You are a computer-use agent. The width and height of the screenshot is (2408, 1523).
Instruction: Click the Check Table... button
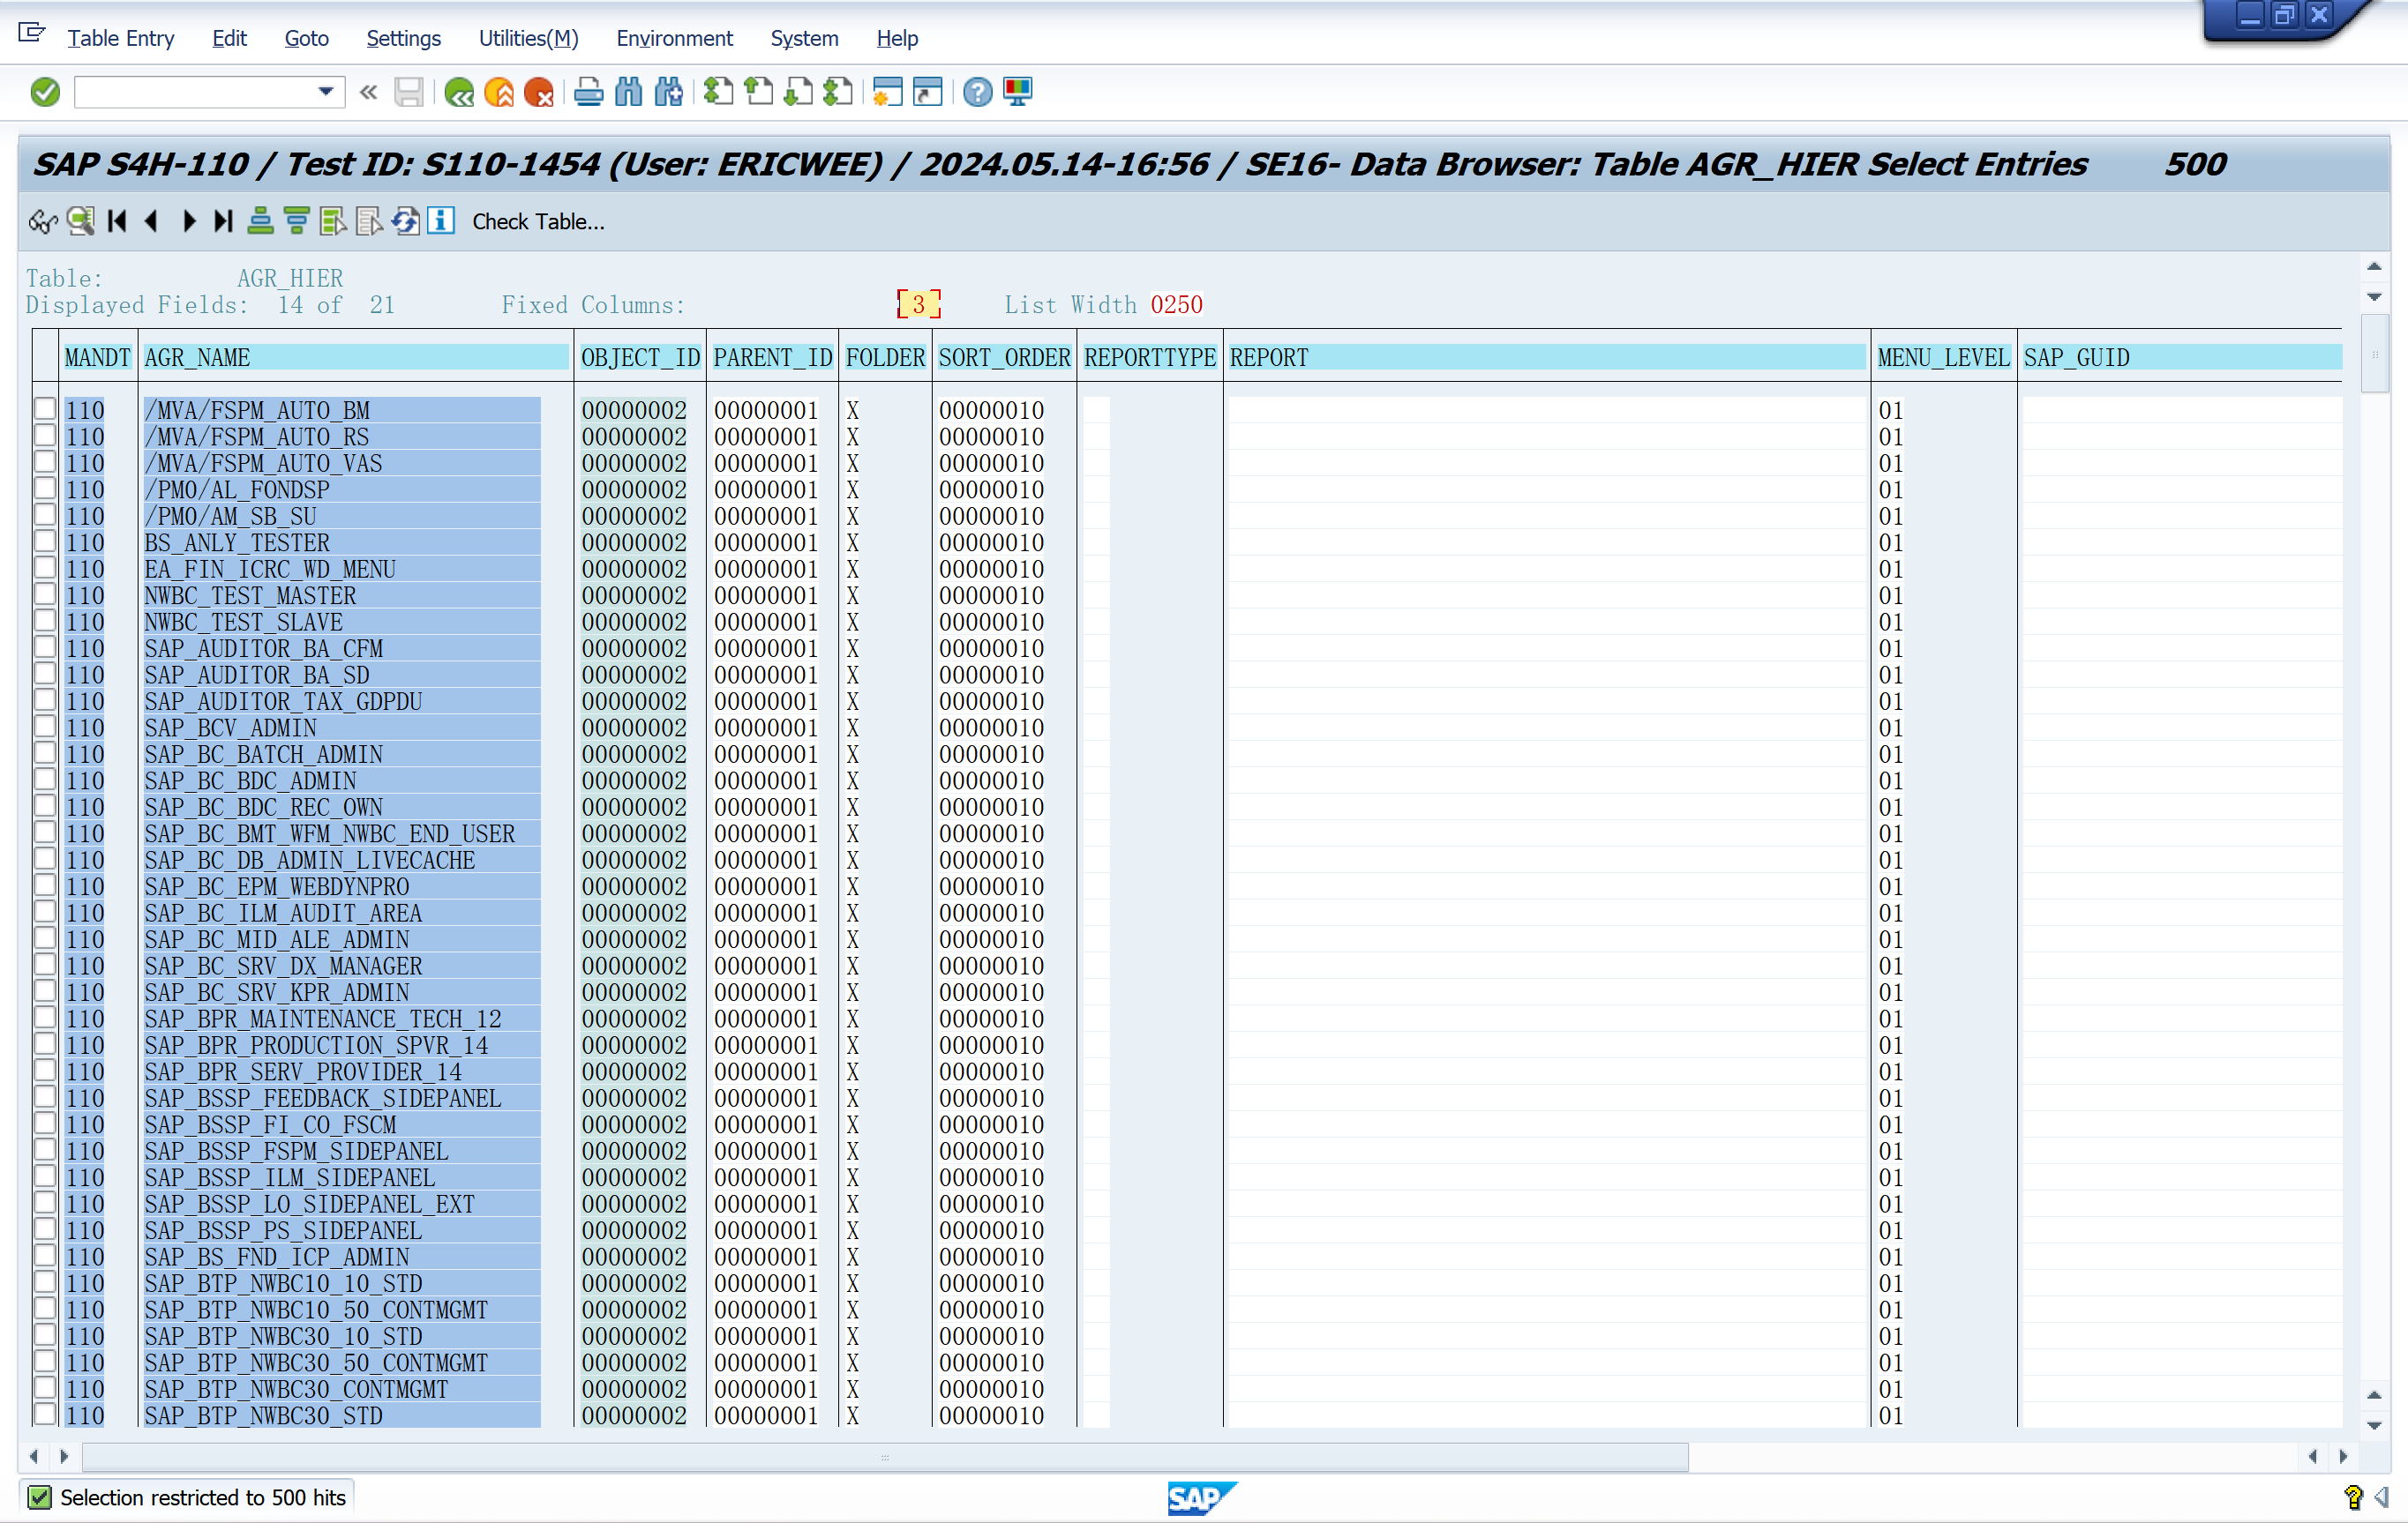538,222
